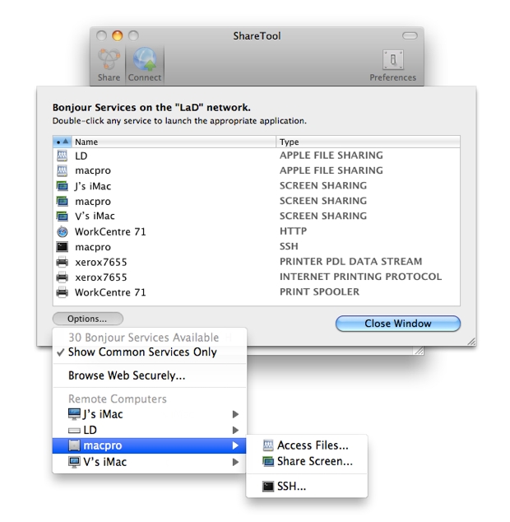Expand the LD submenu arrow
510x522 pixels.
tap(235, 430)
